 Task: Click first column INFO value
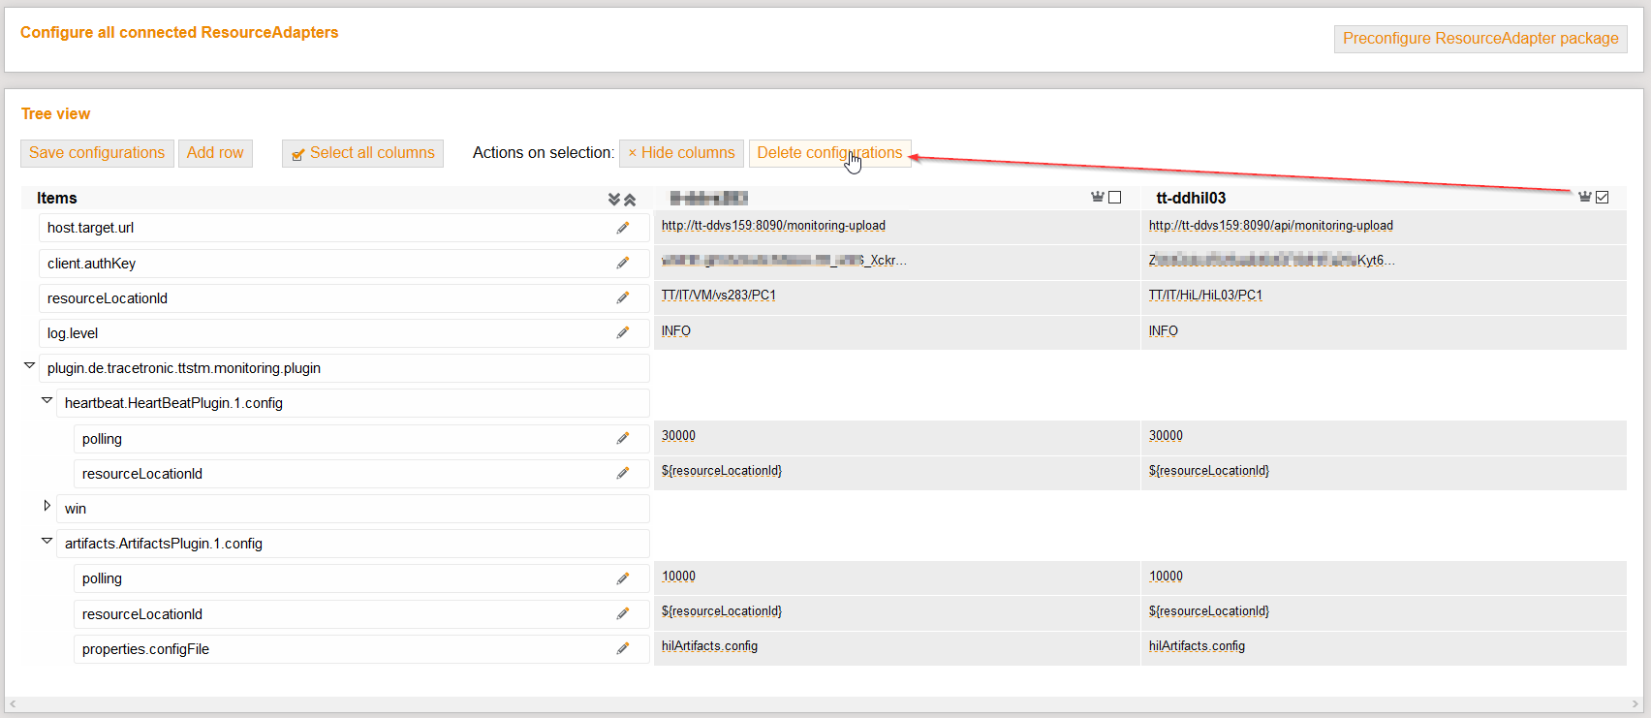click(676, 331)
